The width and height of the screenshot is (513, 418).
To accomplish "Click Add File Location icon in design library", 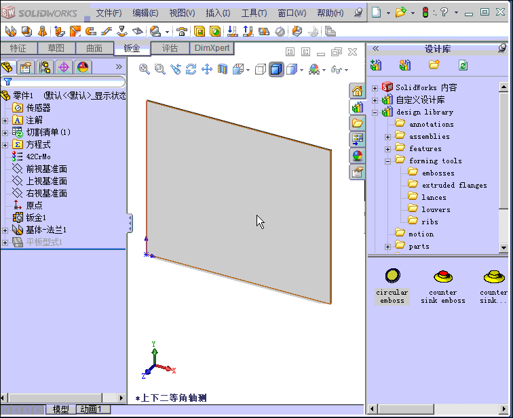I will (405, 65).
